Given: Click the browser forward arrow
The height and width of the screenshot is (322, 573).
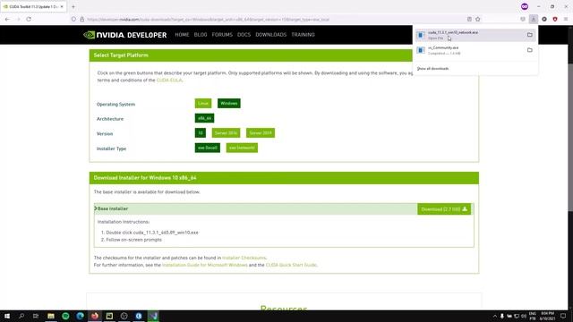Looking at the screenshot, I should click(18, 19).
